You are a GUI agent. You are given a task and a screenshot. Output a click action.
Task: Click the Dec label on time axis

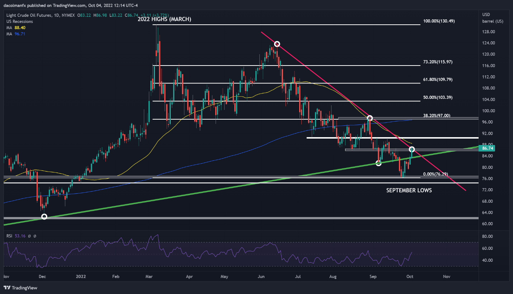pos(42,277)
